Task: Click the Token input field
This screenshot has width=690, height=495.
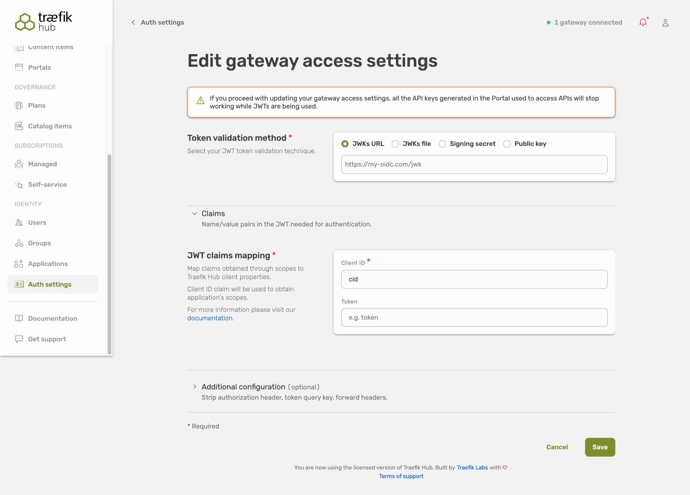Action: (x=474, y=318)
